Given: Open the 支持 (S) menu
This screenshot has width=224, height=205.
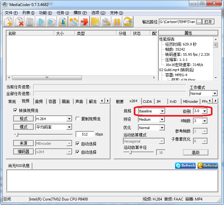Looking at the screenshot, I should 116,13.
